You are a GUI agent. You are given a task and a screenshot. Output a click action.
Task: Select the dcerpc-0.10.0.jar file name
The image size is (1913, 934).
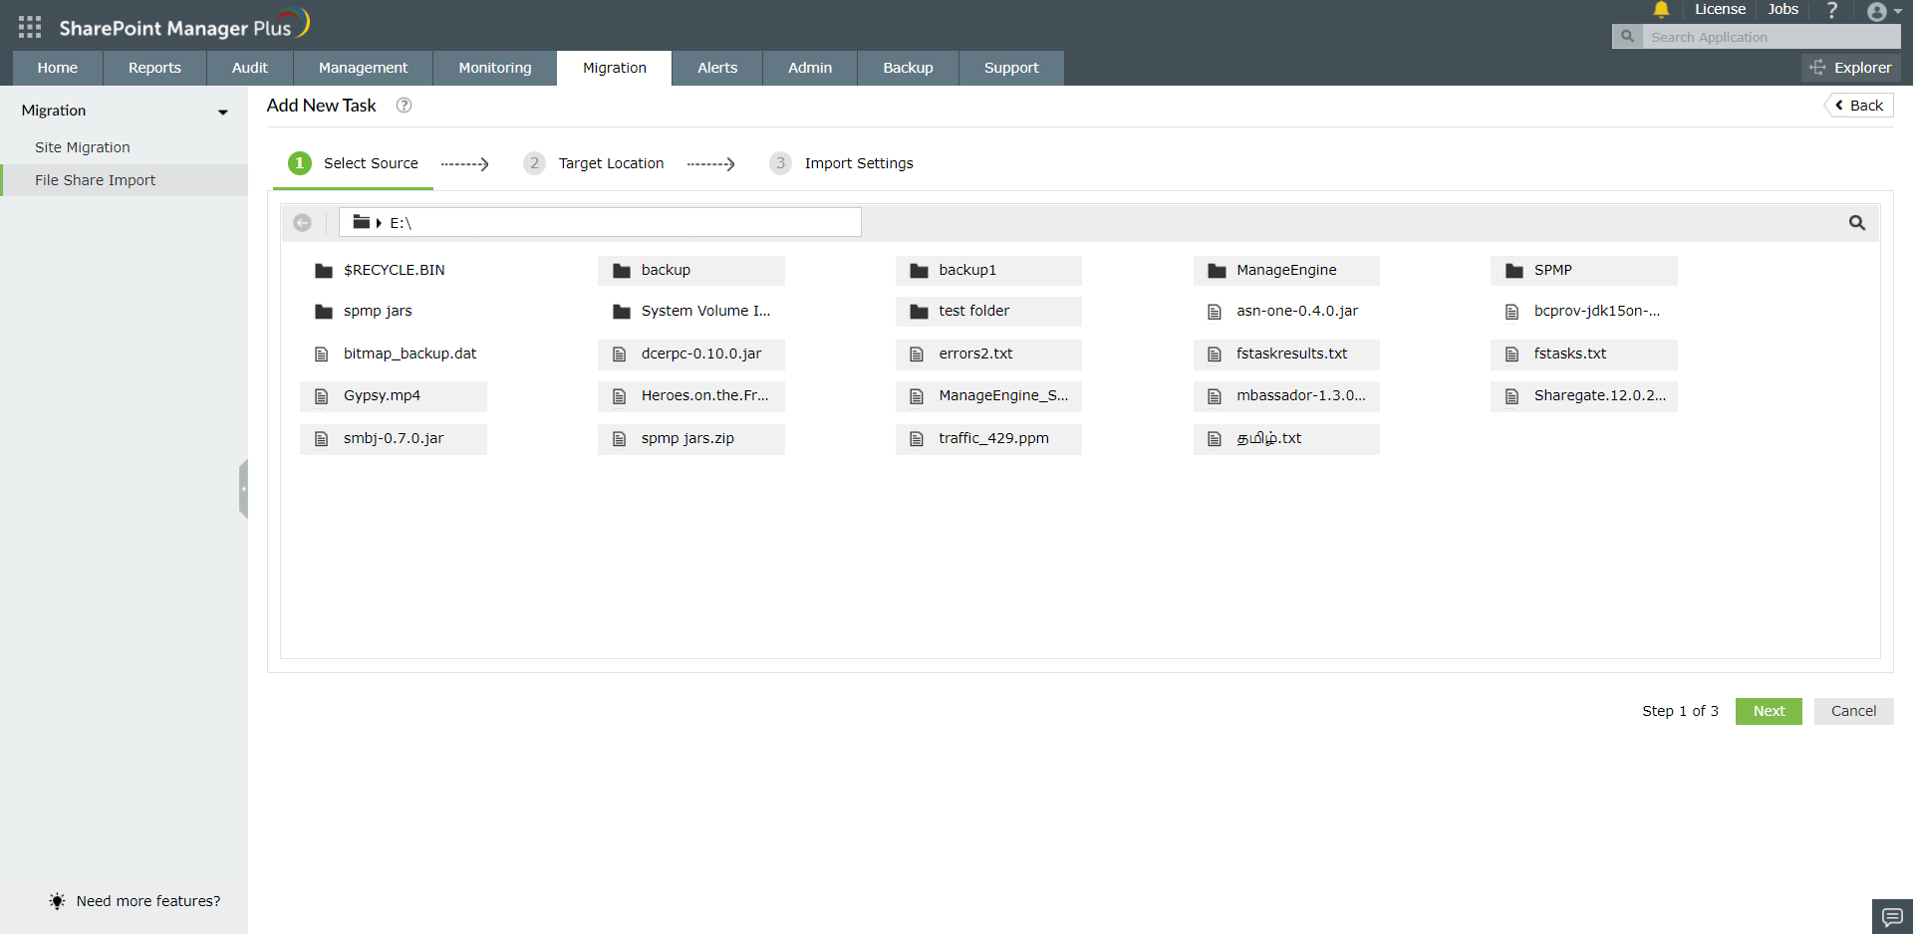[x=701, y=353]
